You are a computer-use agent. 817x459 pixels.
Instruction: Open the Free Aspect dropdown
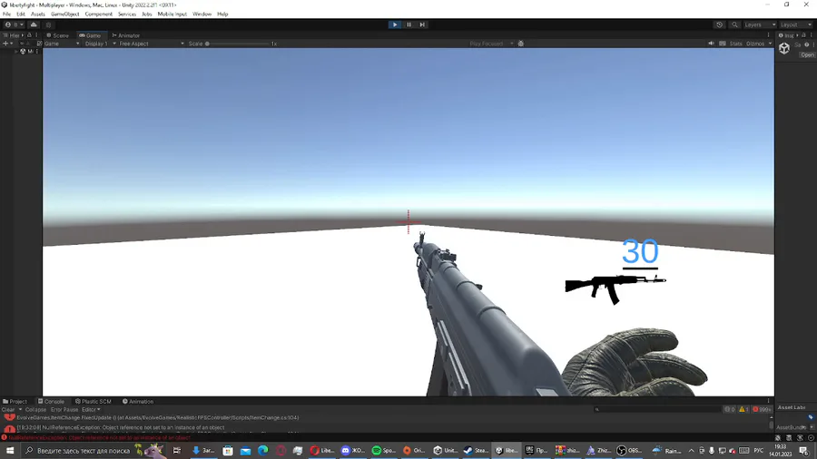click(151, 44)
